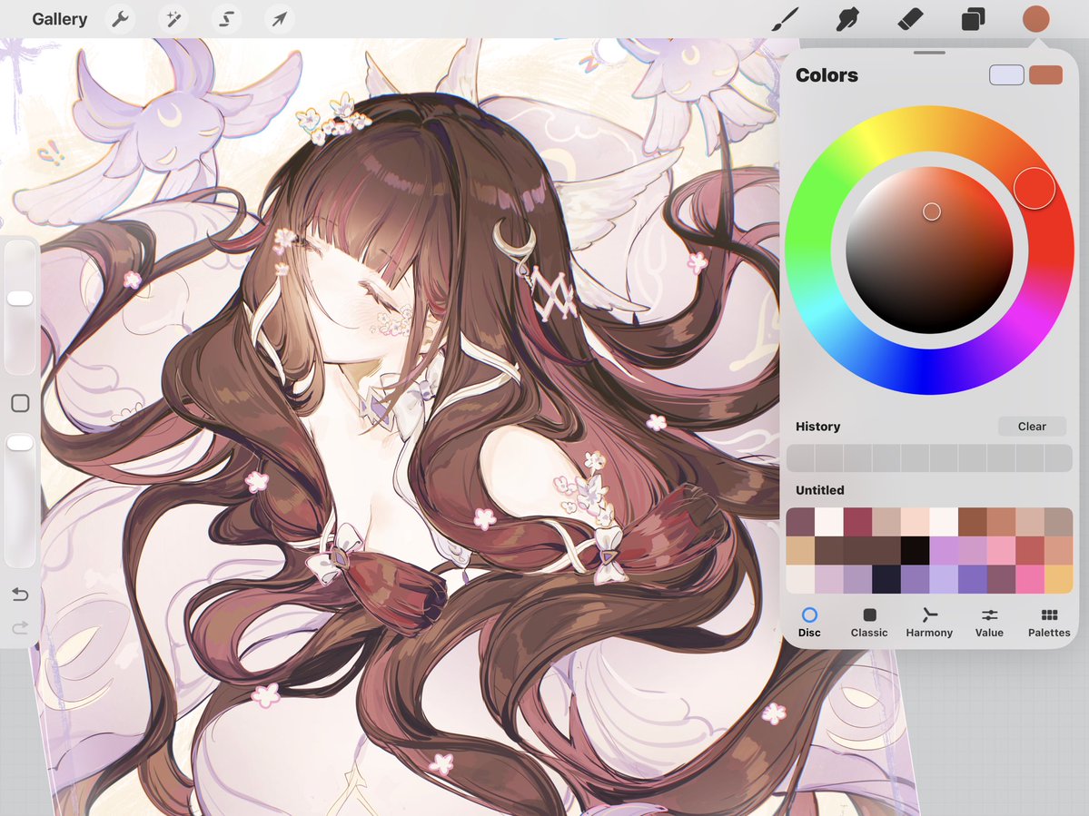Switch to the Disc color tab
Image resolution: width=1089 pixels, height=816 pixels.
(x=809, y=623)
